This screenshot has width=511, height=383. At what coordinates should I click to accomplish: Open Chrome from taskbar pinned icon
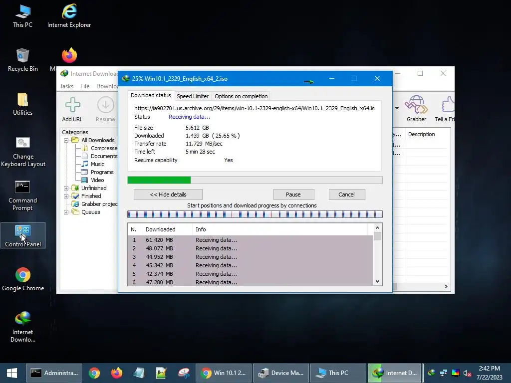coord(94,373)
